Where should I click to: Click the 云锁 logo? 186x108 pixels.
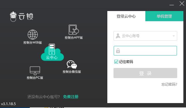(x=21, y=17)
